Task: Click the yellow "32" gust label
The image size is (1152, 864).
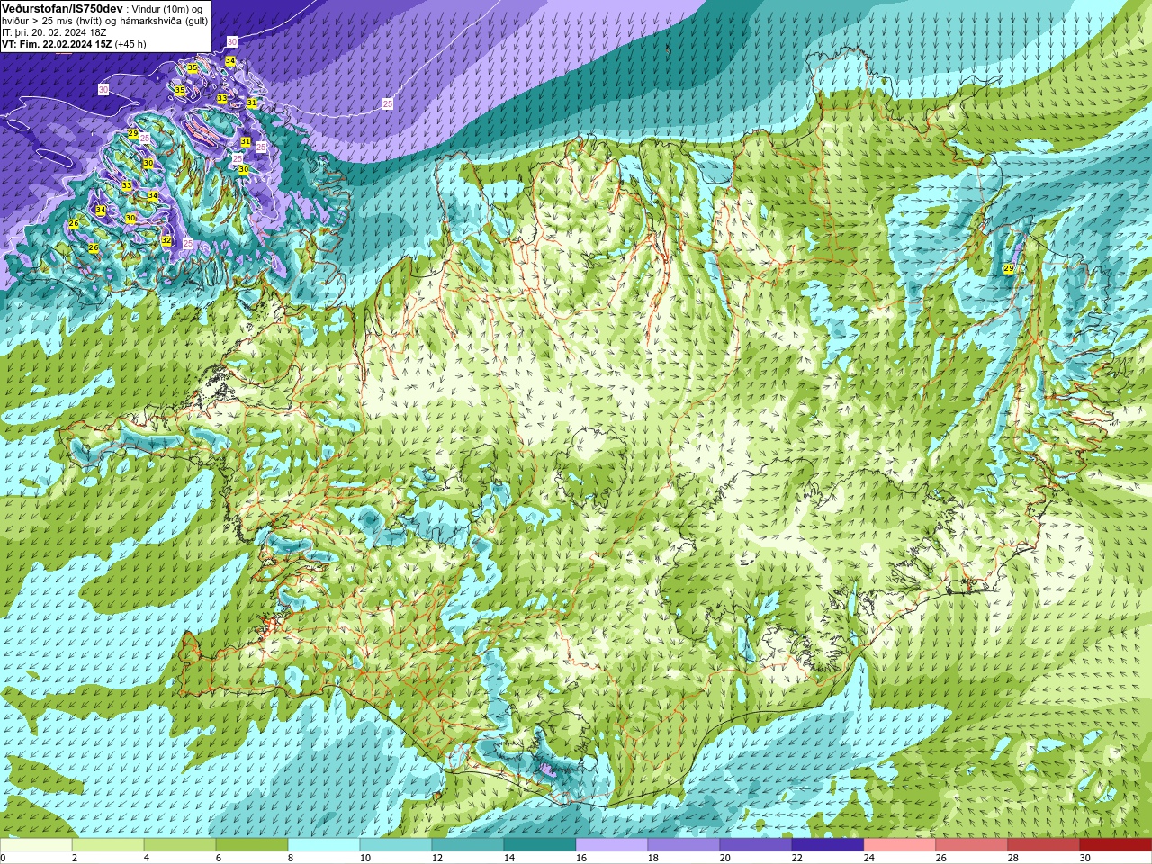Action: click(x=166, y=240)
